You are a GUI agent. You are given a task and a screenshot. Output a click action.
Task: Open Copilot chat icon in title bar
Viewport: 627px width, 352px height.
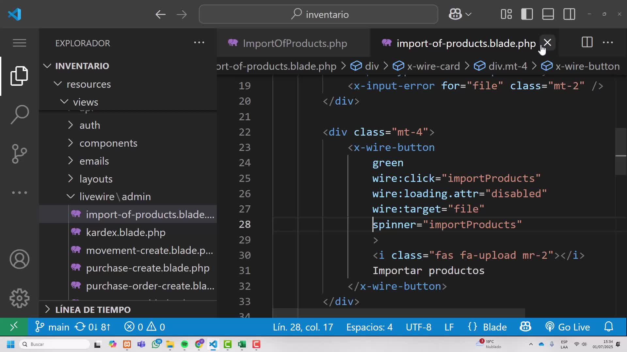[x=455, y=14]
